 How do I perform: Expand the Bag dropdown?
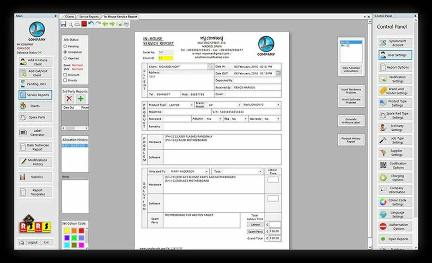(245, 119)
